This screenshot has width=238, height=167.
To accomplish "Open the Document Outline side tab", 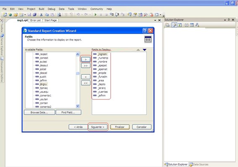I will (2, 70).
